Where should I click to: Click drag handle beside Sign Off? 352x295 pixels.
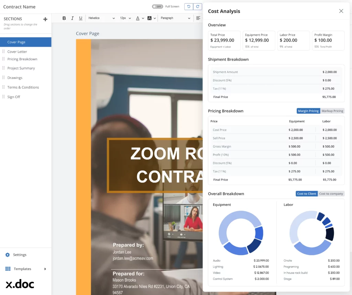click(3, 97)
